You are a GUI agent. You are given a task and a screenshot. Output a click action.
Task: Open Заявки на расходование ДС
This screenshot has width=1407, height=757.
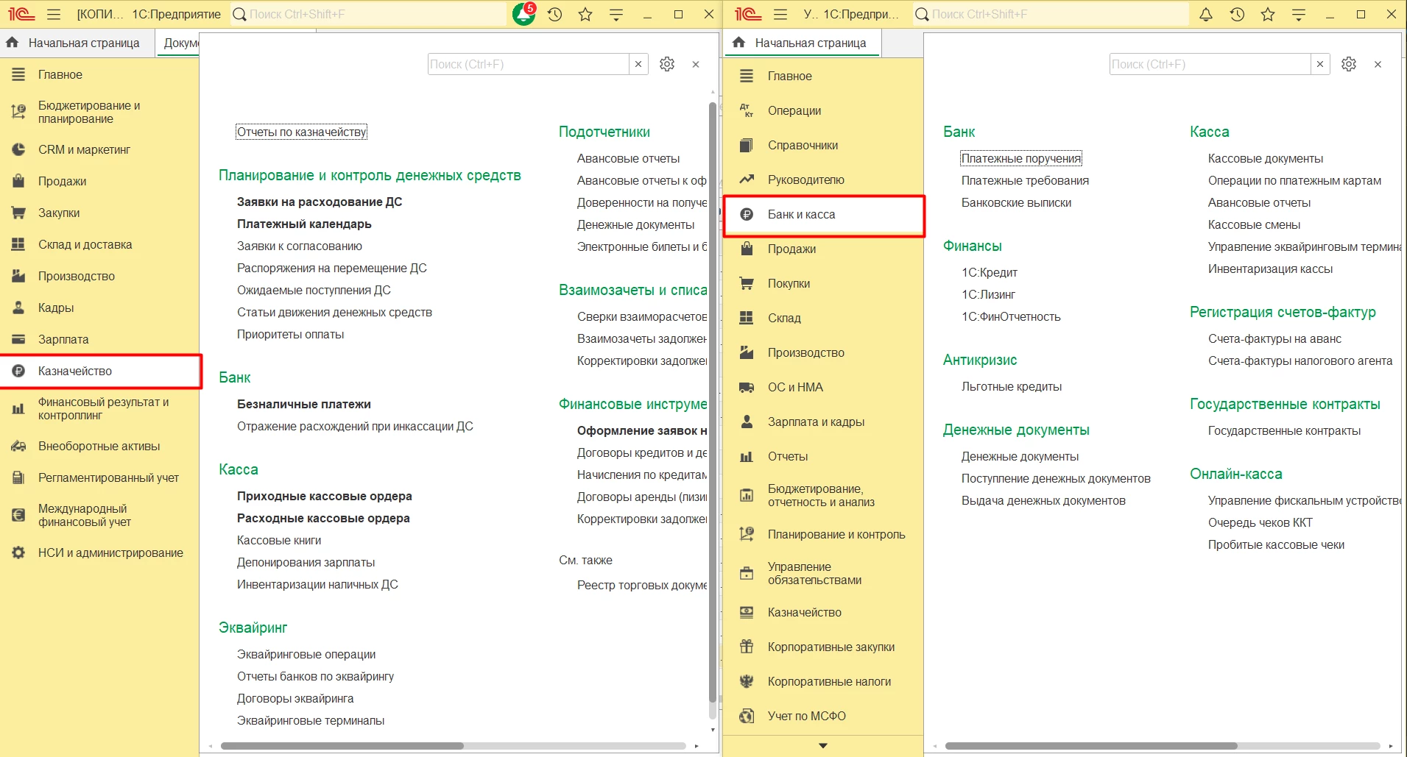pyautogui.click(x=320, y=202)
